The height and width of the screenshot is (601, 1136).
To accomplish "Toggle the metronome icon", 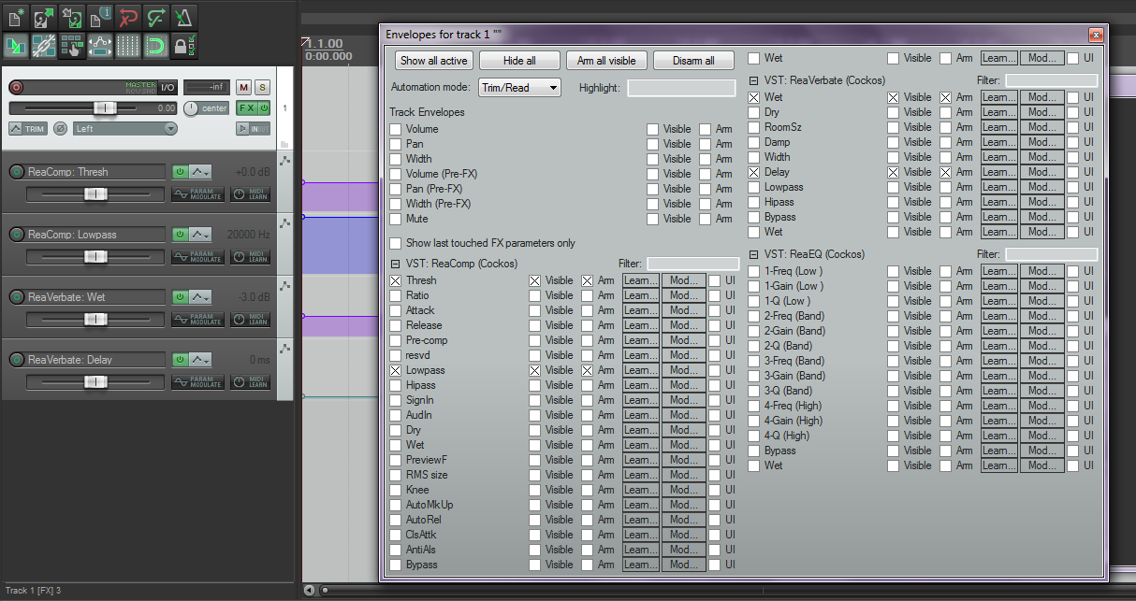I will tap(183, 16).
